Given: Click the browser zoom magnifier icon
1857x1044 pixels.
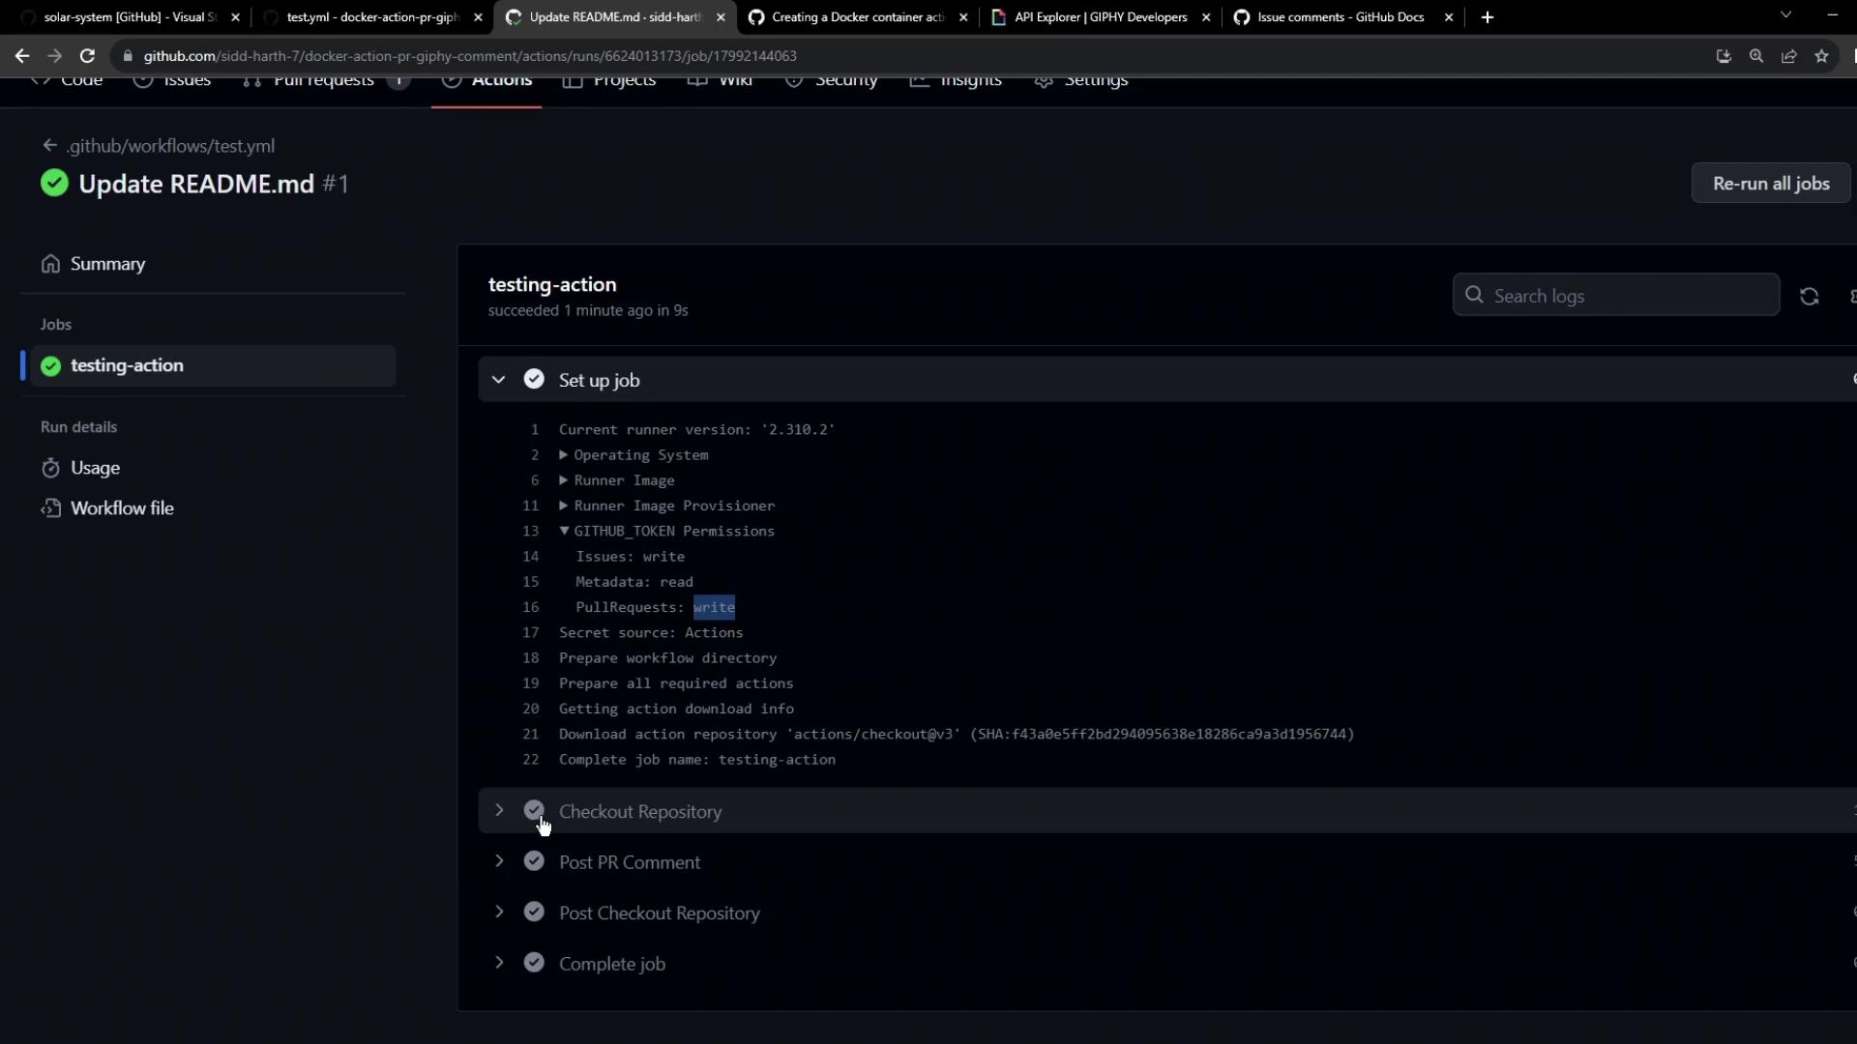Looking at the screenshot, I should [x=1756, y=56].
